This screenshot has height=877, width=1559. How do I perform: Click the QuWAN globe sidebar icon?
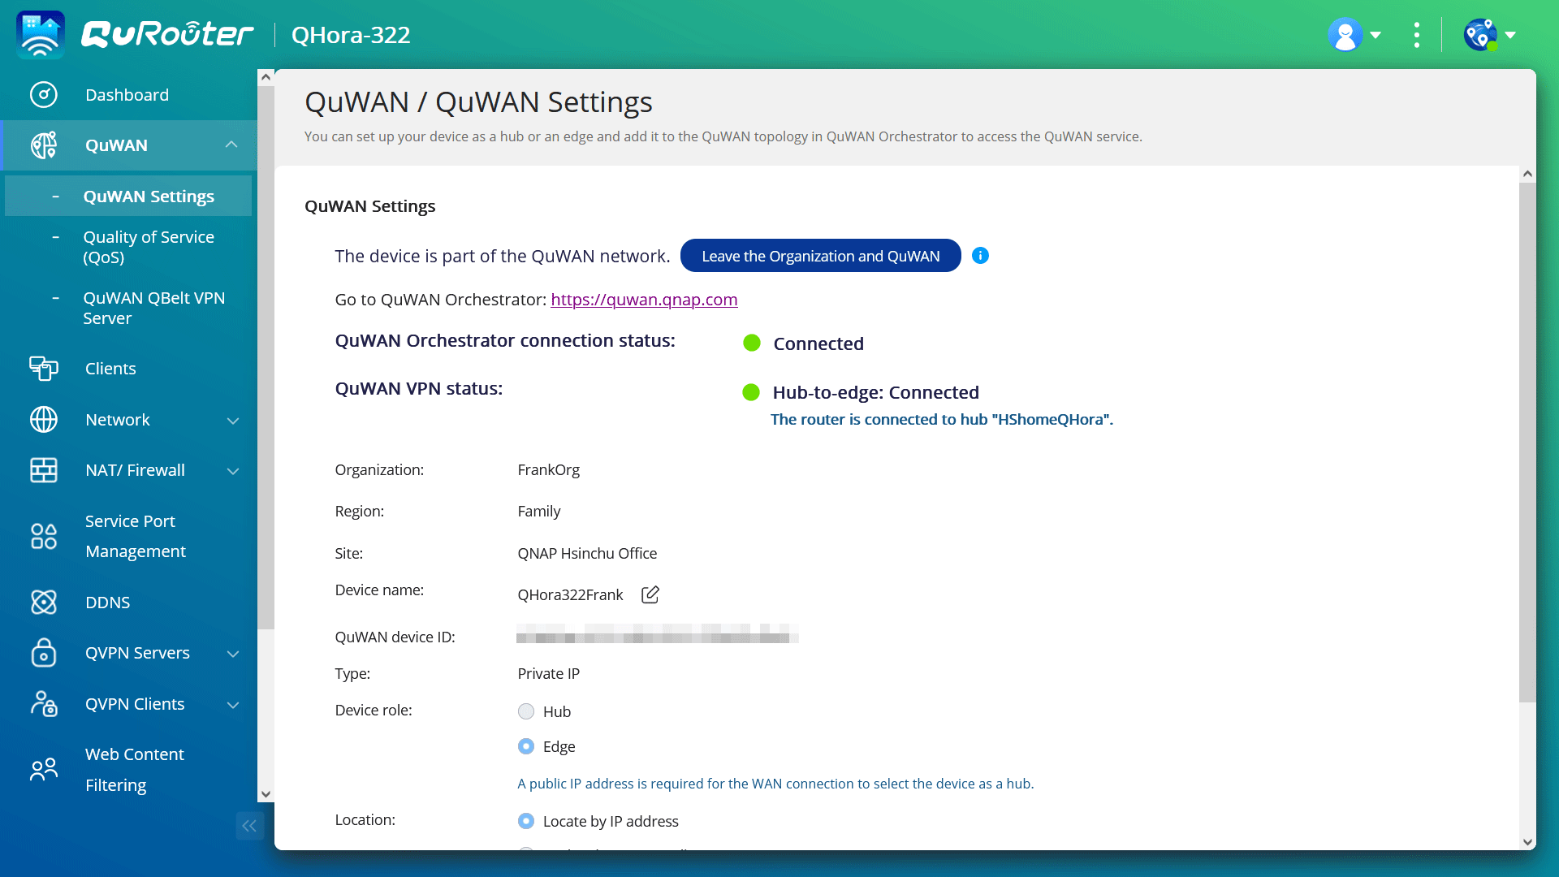click(44, 145)
